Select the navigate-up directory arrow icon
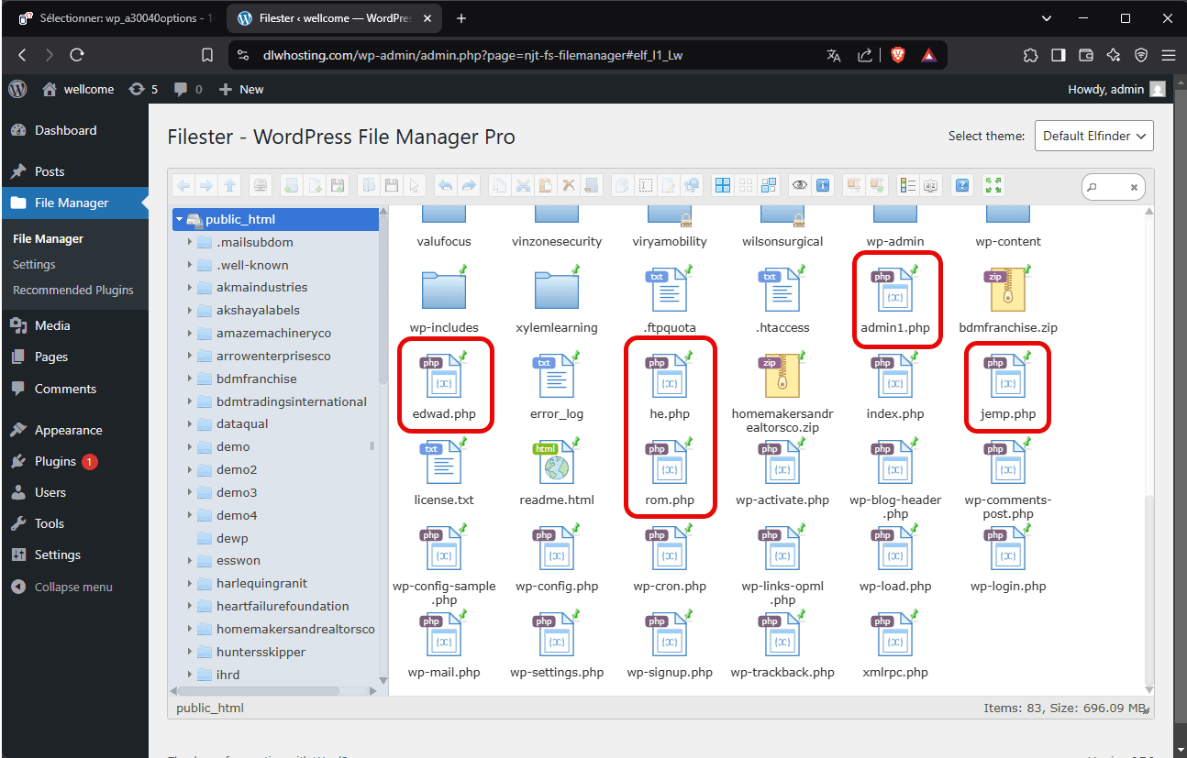The width and height of the screenshot is (1187, 758). click(x=229, y=185)
